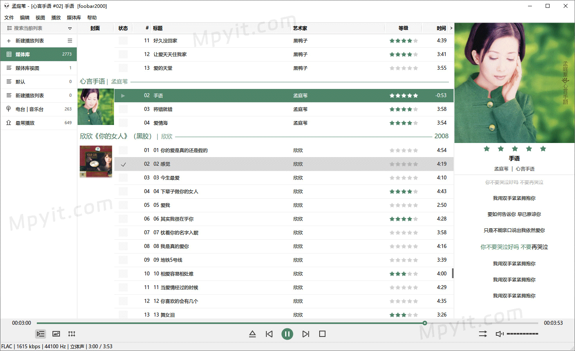The height and width of the screenshot is (351, 575).
Task: Click the album group header 心言手语
Action: click(92, 81)
